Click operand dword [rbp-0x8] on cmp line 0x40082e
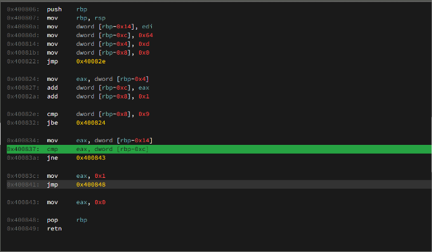 (103, 114)
